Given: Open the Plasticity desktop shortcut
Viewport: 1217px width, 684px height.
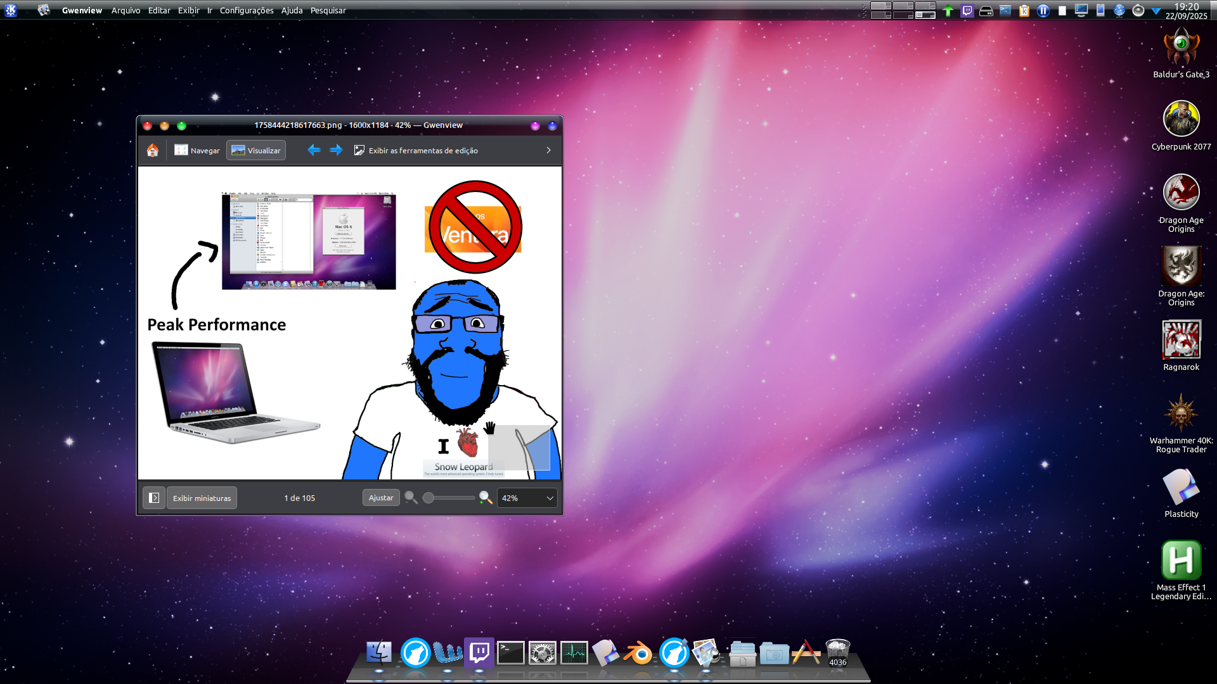Looking at the screenshot, I should coord(1181,494).
